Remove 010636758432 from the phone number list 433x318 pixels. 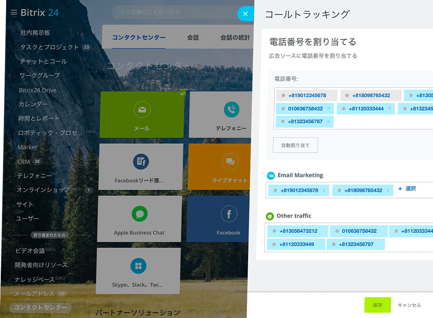click(329, 108)
